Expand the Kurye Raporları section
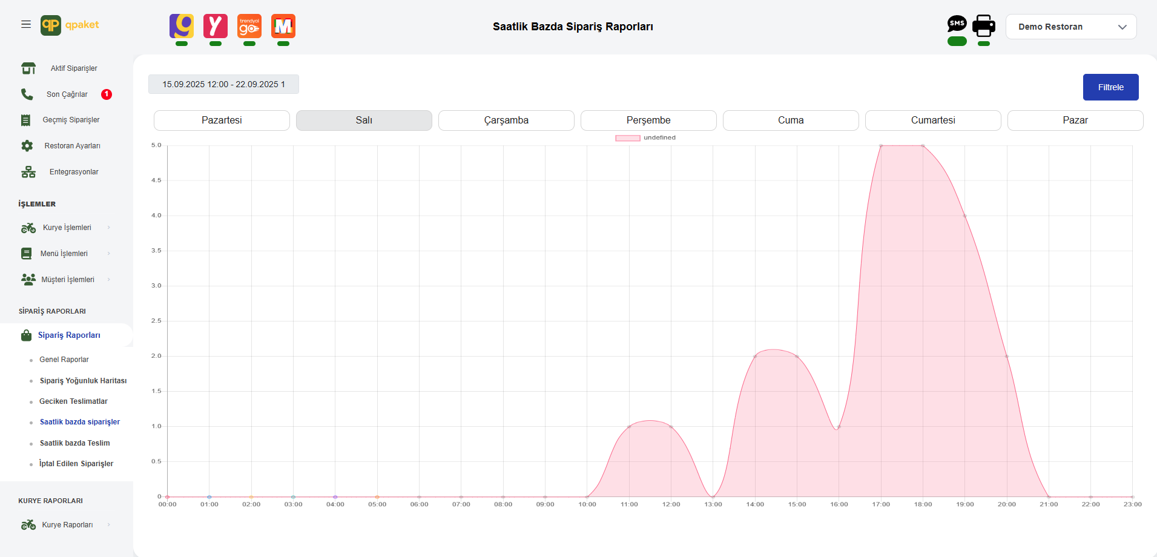The image size is (1157, 557). [x=67, y=525]
